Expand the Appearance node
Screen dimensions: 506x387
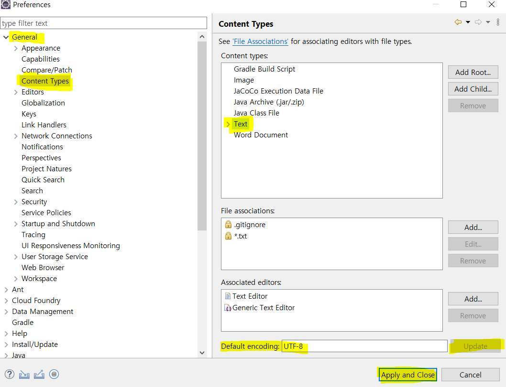coord(15,48)
